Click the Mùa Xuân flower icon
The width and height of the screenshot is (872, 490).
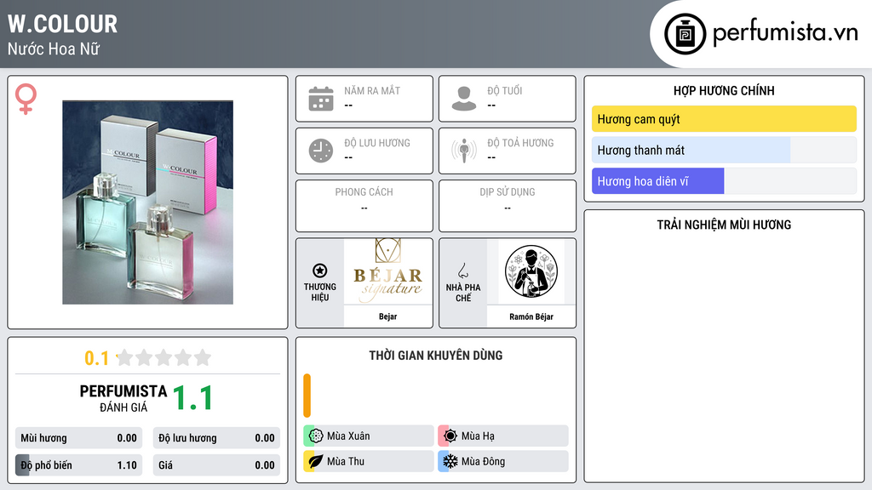tap(315, 436)
